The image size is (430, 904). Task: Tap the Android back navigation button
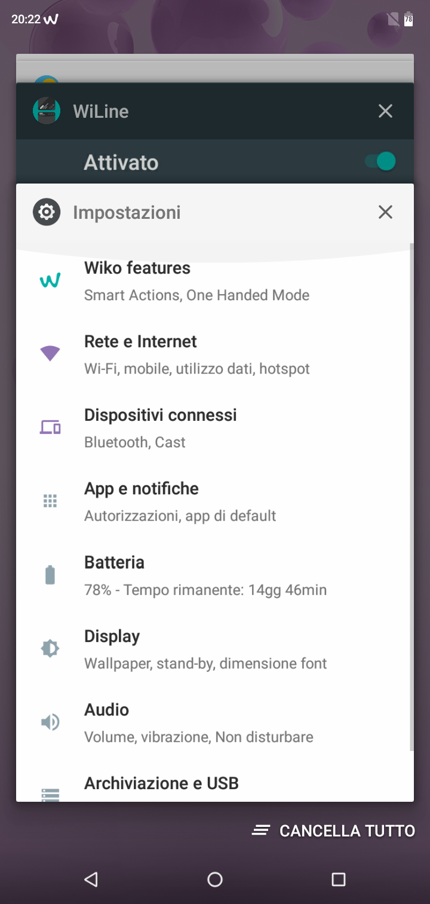point(91,879)
